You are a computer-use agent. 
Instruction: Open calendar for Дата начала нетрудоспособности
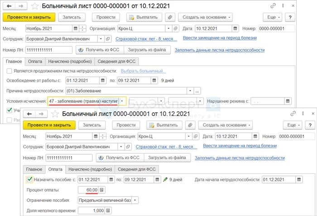tap(299, 179)
